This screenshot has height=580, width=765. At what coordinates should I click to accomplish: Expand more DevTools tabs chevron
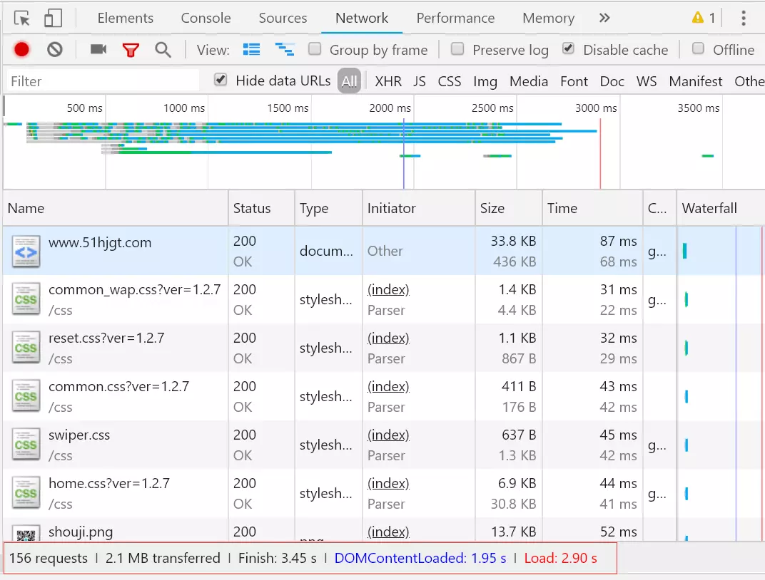coord(604,18)
